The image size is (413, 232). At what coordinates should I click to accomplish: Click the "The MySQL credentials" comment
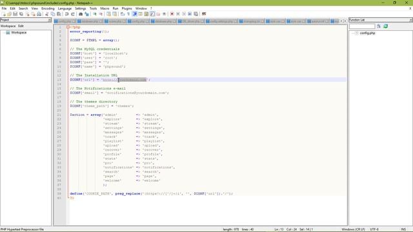coord(95,49)
